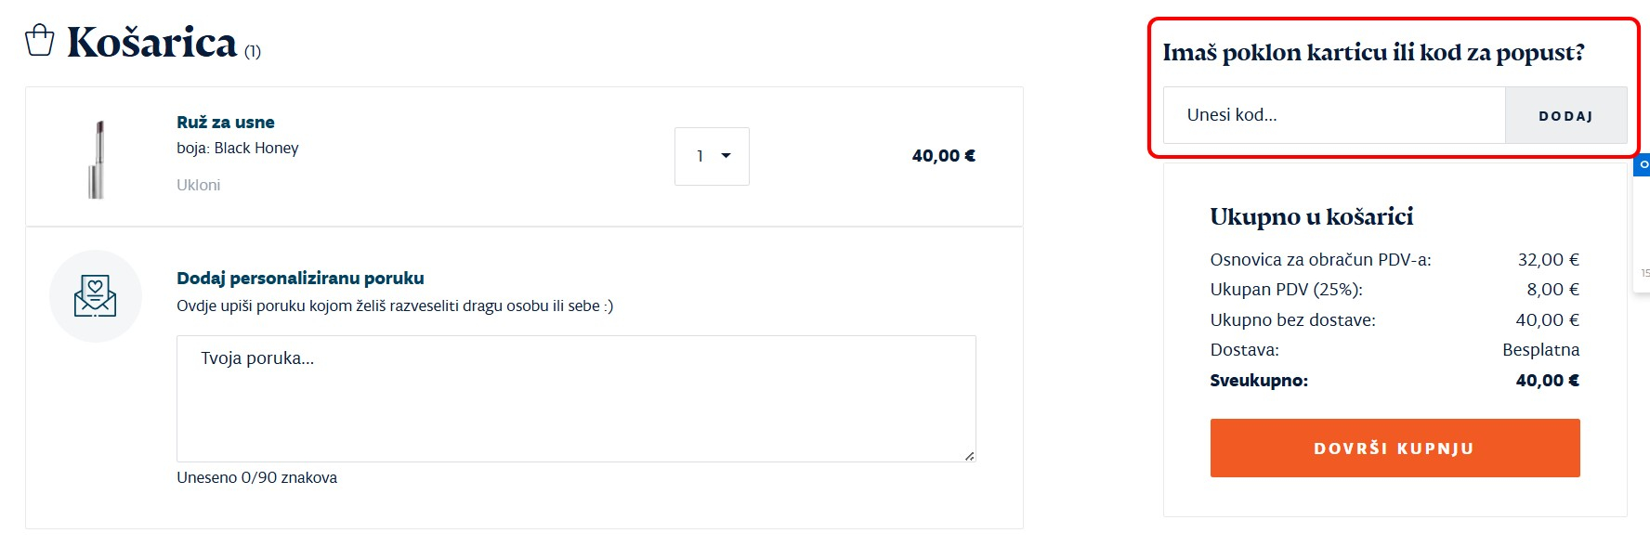The image size is (1650, 546).
Task: Click the lipstick row price 40,00 €
Action: coord(943,156)
